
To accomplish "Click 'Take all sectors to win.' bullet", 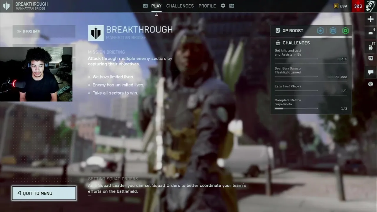I will (115, 93).
